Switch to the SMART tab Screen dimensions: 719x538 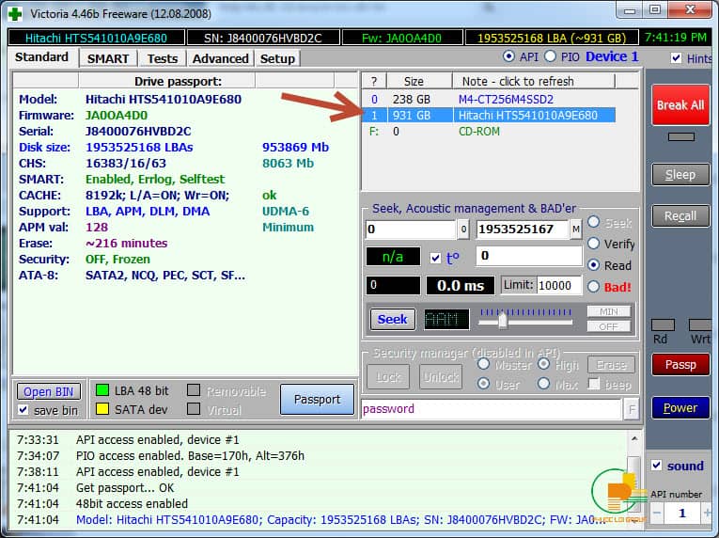click(108, 58)
